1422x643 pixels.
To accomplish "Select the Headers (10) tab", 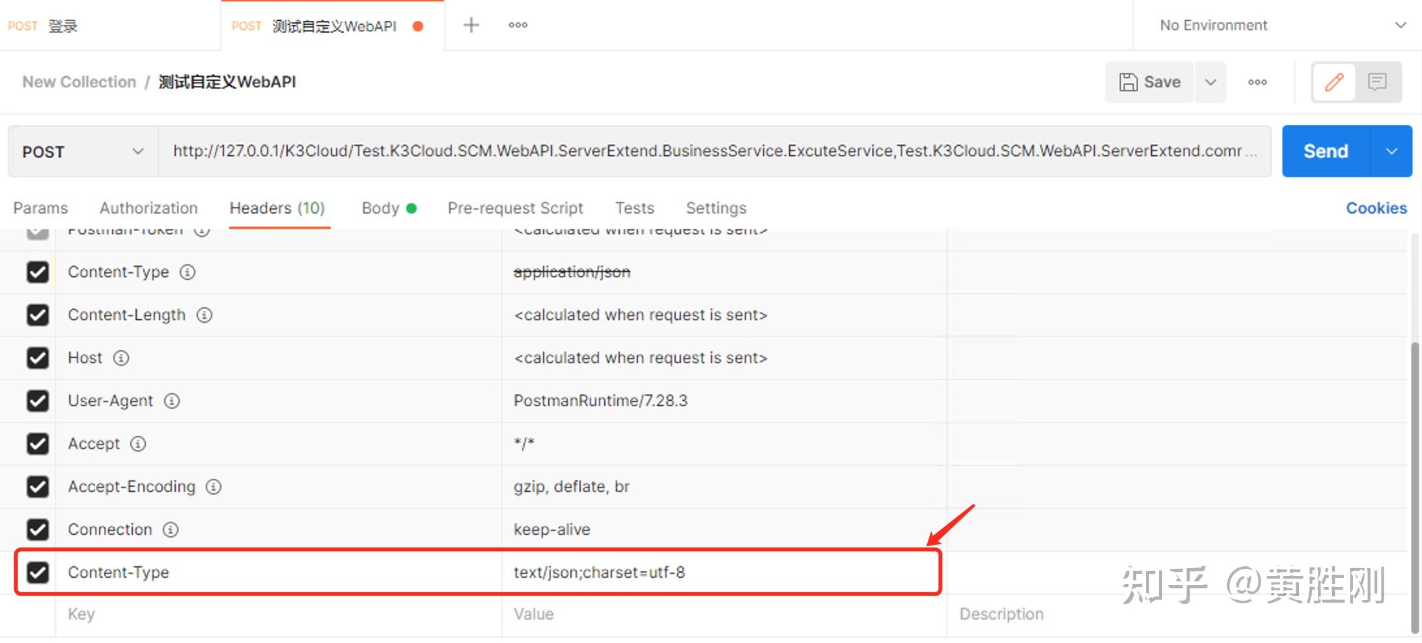I will 277,208.
